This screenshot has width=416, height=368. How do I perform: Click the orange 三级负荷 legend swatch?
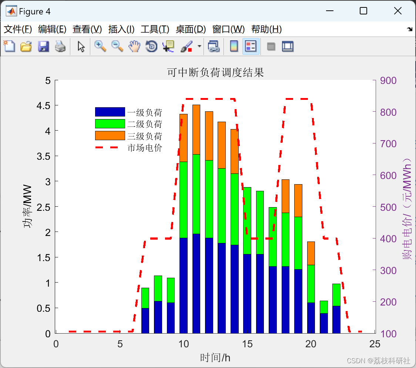pyautogui.click(x=110, y=135)
